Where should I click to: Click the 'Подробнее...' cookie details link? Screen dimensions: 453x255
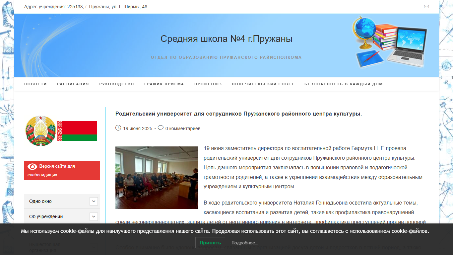(245, 243)
